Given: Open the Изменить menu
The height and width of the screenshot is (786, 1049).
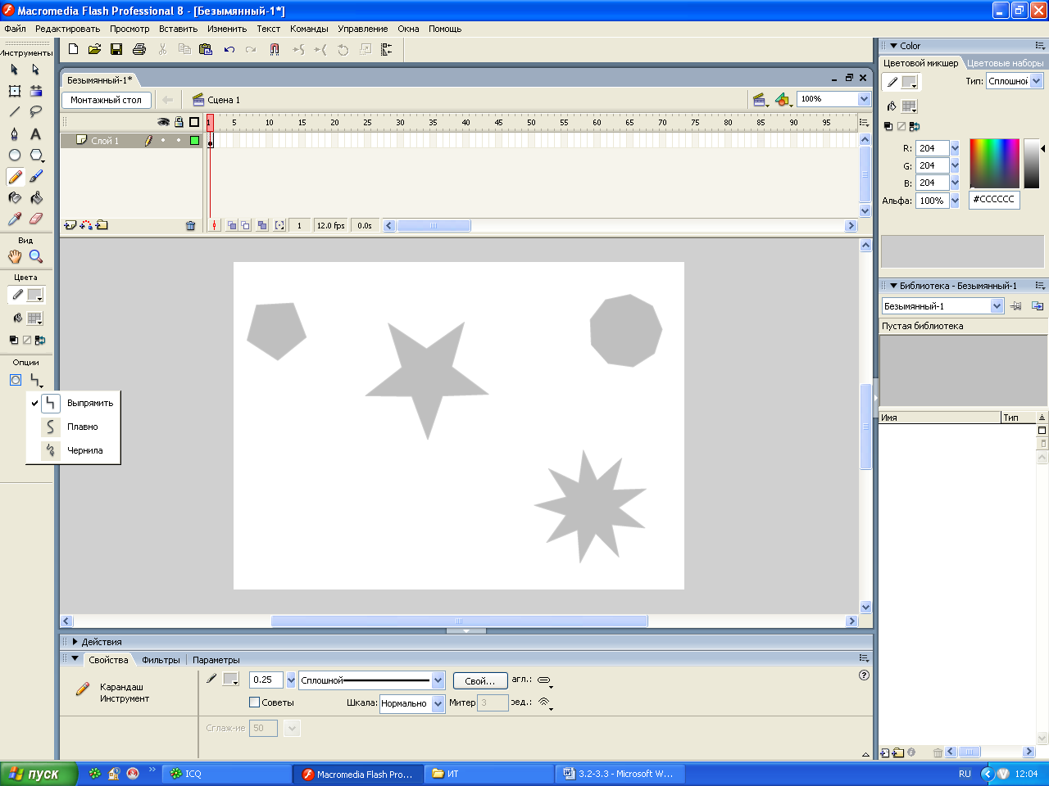Looking at the screenshot, I should point(227,29).
